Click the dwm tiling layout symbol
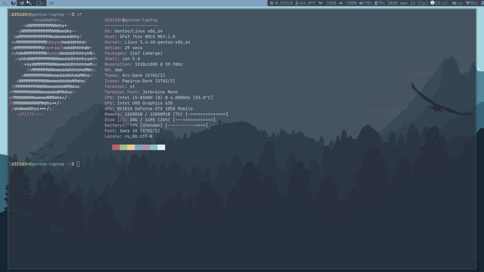The height and width of the screenshot is (272, 484). (x=40, y=3)
